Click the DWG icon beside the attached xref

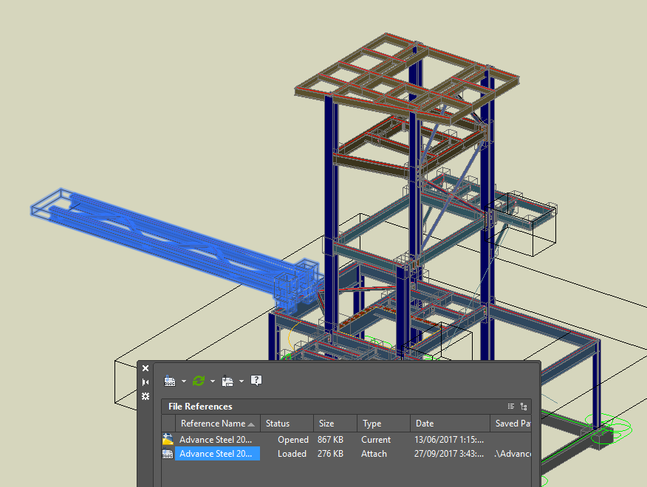click(x=167, y=454)
